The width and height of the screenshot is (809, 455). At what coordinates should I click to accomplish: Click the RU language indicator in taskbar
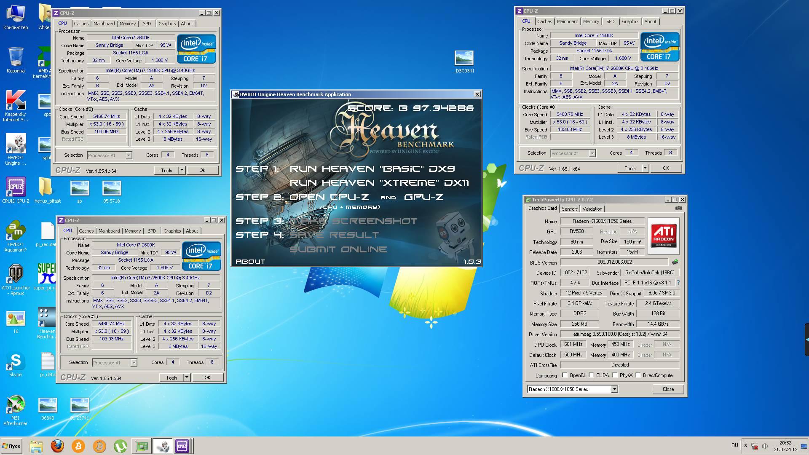click(x=734, y=446)
